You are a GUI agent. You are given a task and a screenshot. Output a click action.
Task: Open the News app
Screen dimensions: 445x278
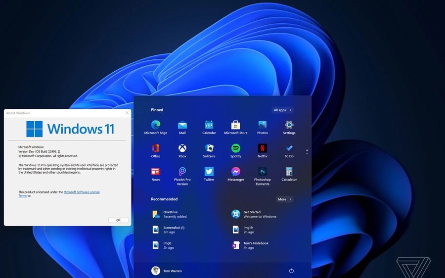click(156, 174)
